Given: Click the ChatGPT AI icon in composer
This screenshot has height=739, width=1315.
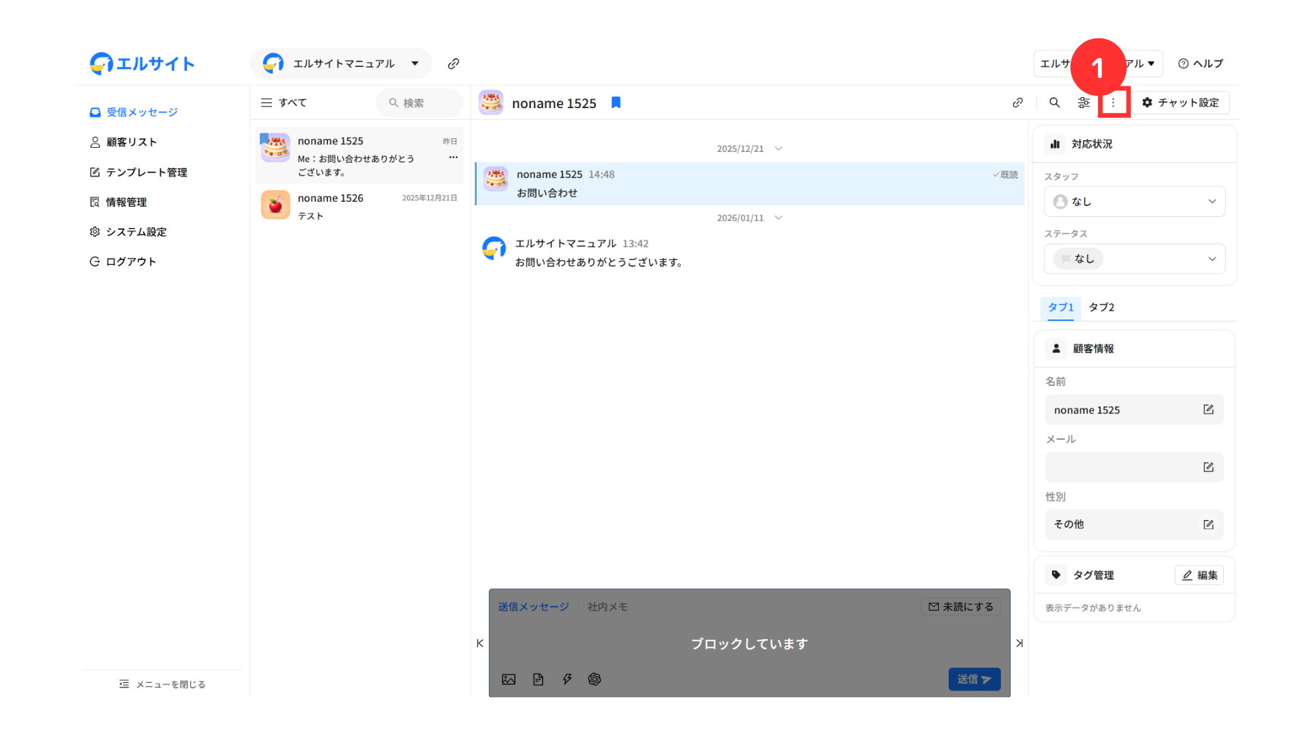Looking at the screenshot, I should click(x=594, y=679).
